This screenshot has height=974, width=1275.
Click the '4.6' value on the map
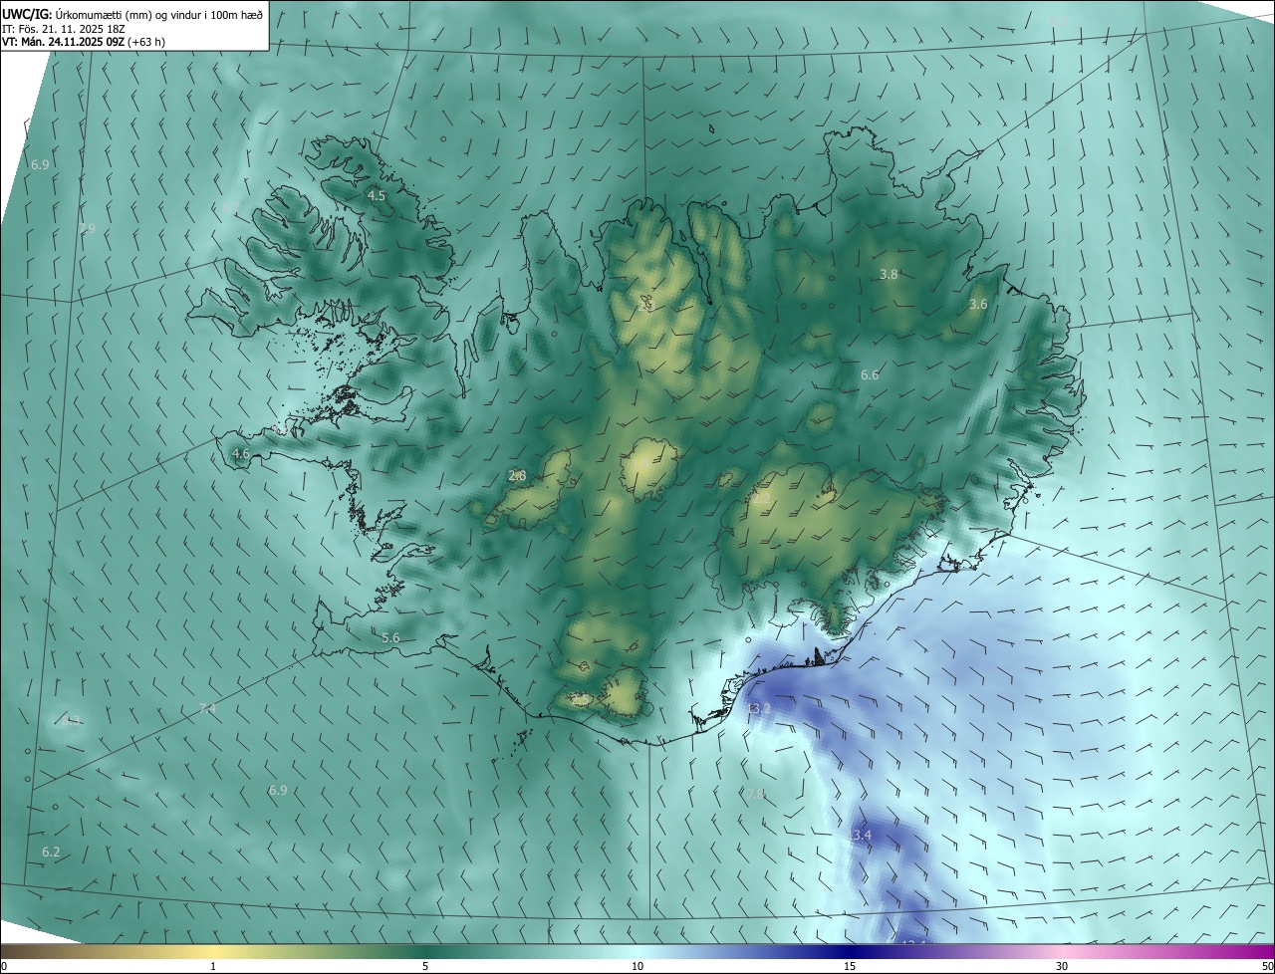tap(241, 454)
